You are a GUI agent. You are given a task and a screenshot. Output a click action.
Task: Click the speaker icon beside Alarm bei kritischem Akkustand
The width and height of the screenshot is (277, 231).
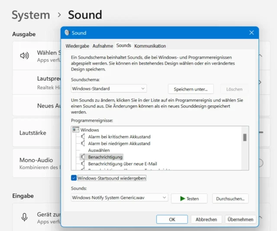83,137
